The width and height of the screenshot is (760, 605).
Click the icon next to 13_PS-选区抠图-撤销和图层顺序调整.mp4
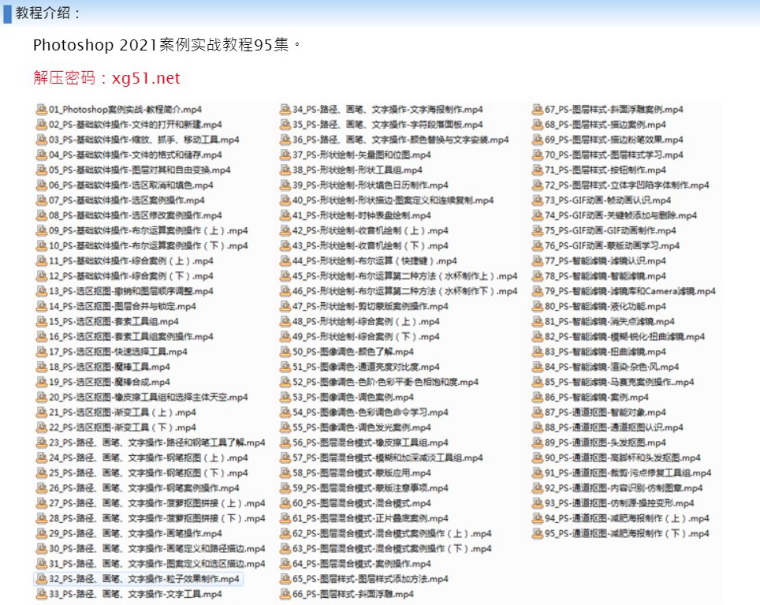click(42, 291)
